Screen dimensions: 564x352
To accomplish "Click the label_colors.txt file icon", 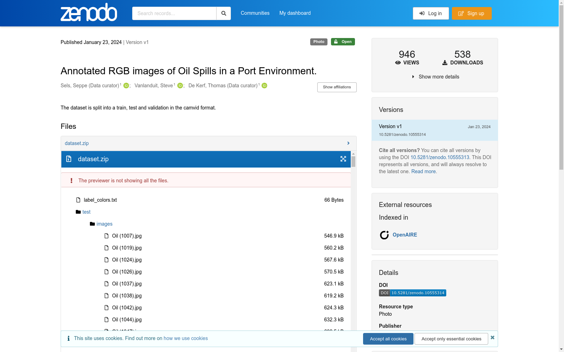I will coord(78,200).
